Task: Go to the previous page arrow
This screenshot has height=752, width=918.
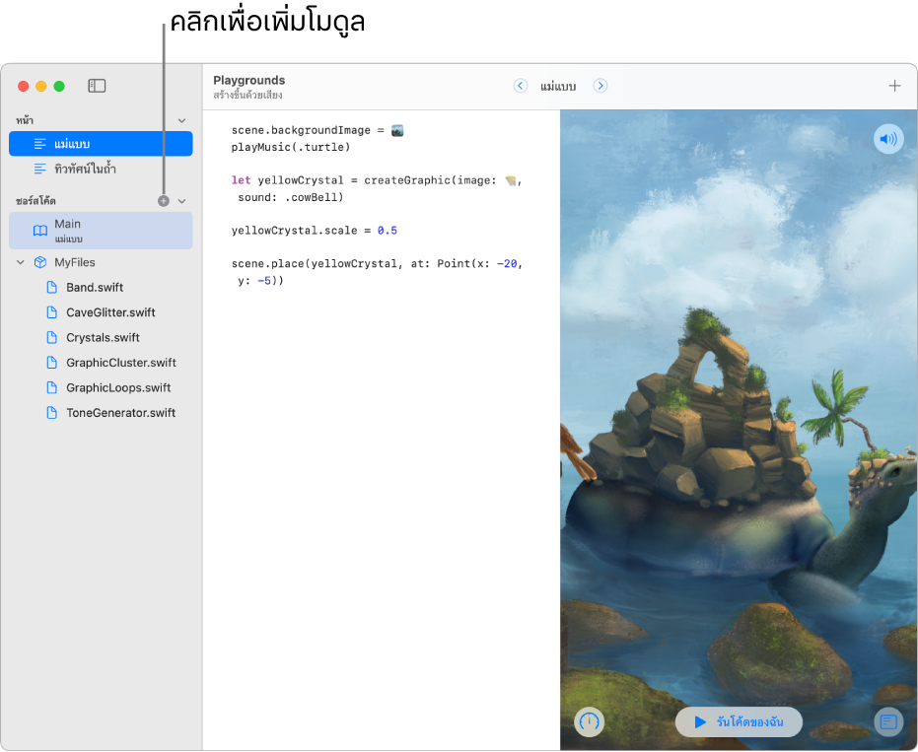Action: click(x=520, y=86)
